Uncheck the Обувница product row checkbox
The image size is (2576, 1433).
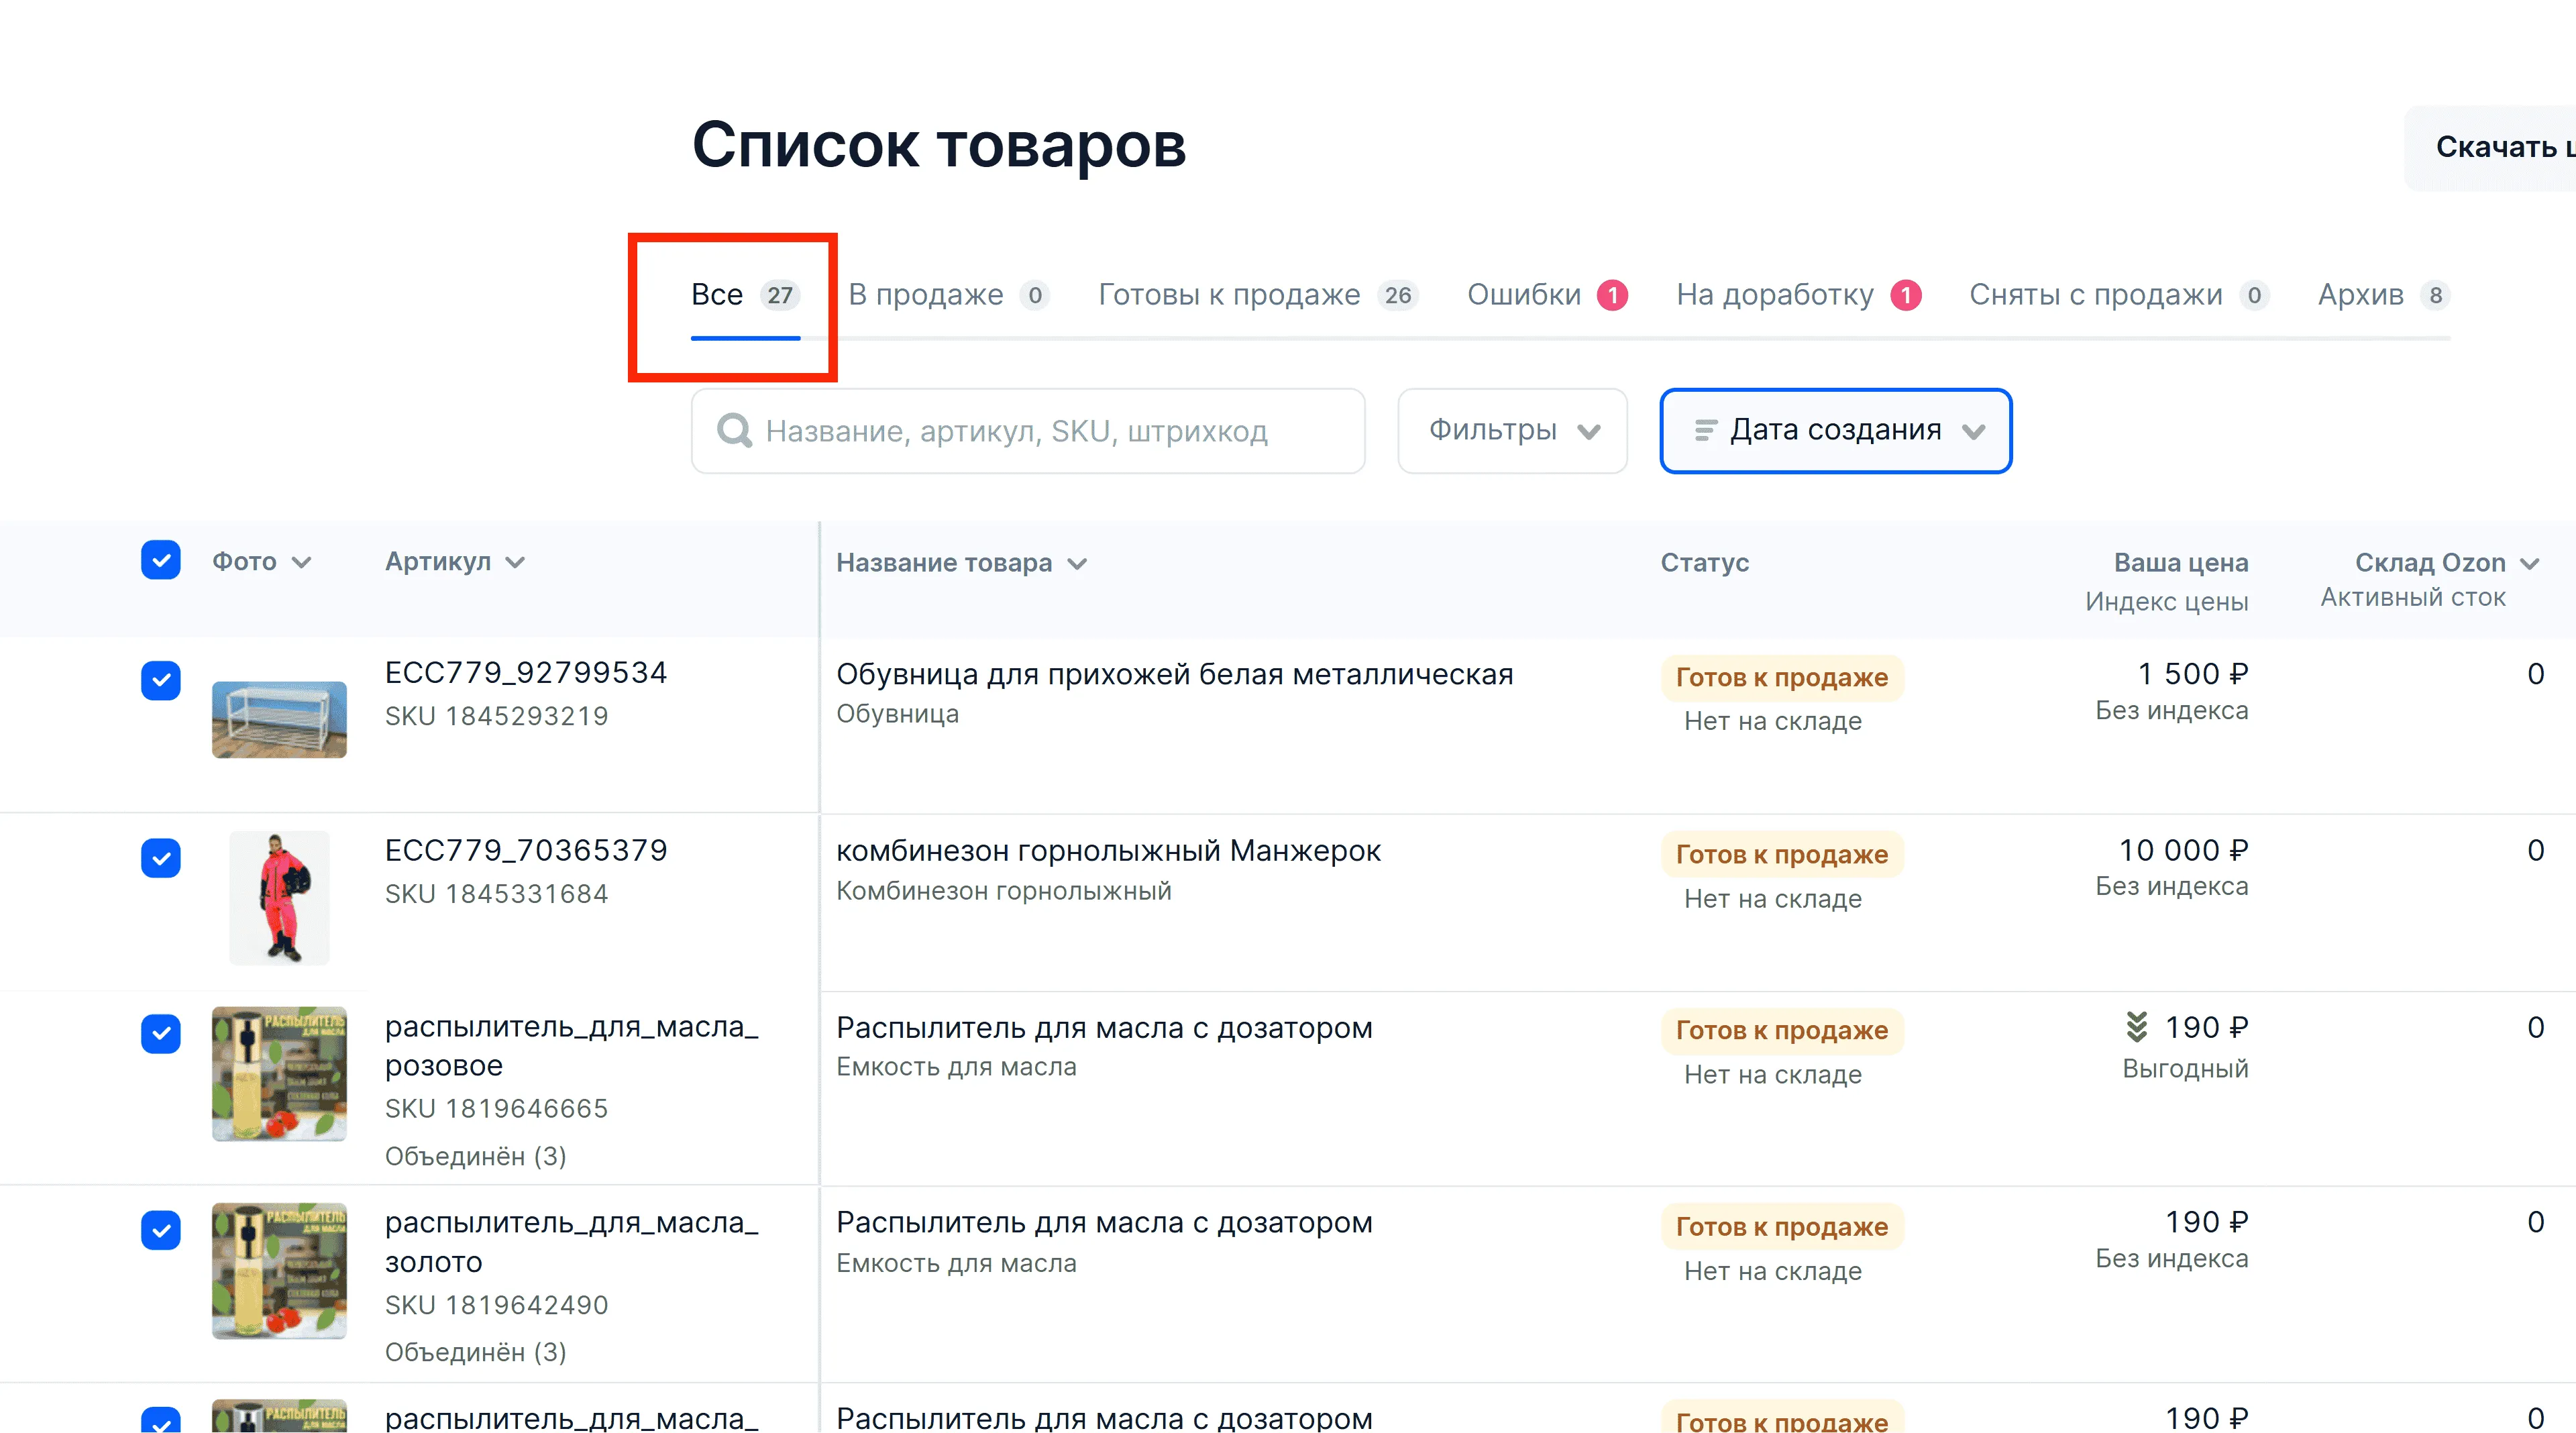(x=160, y=681)
